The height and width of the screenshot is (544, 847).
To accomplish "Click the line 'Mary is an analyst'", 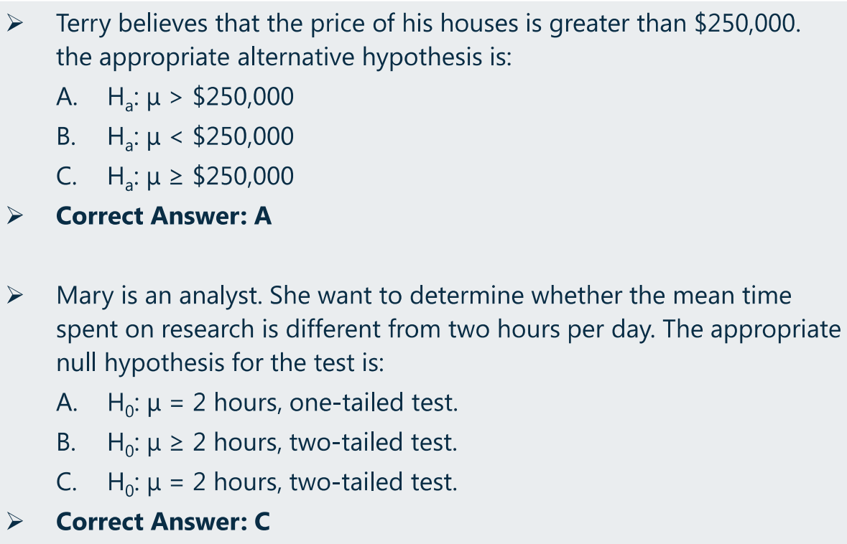I will pyautogui.click(x=424, y=296).
